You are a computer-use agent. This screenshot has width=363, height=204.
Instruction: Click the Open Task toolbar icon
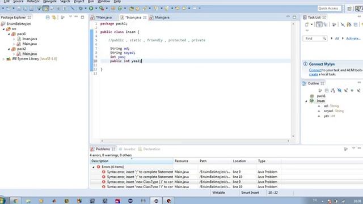137,8
